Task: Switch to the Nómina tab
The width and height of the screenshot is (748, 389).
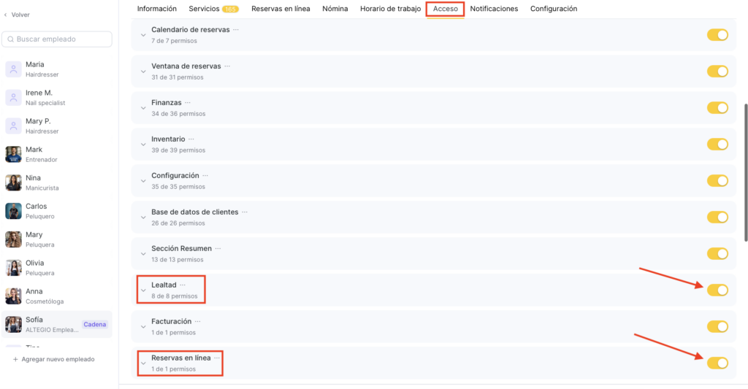Action: (335, 9)
